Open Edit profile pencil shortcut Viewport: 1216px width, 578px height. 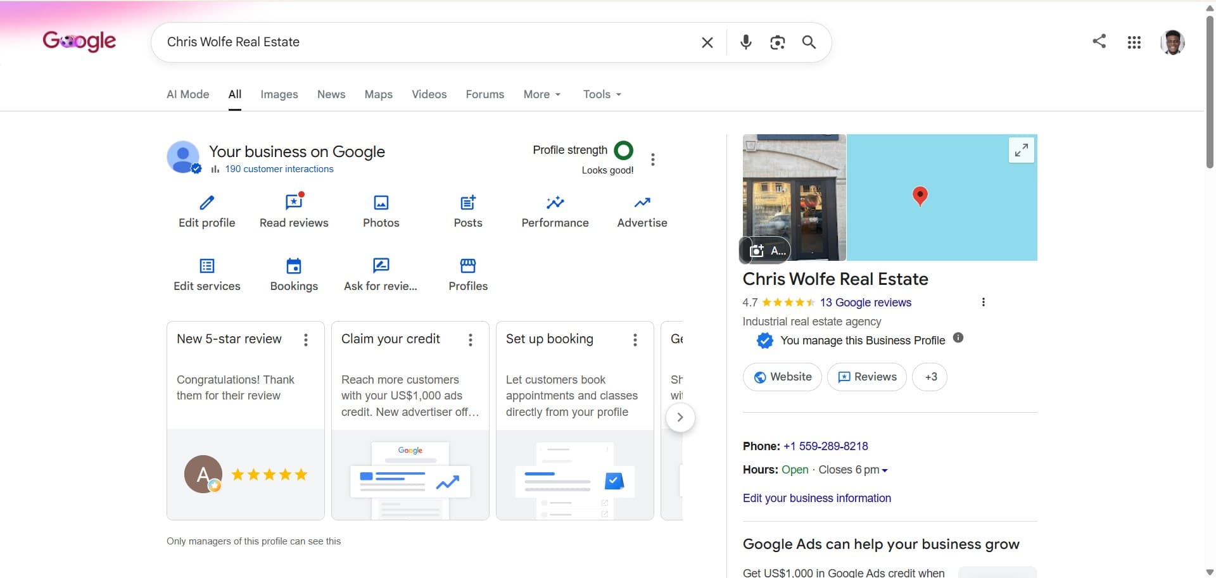(207, 211)
